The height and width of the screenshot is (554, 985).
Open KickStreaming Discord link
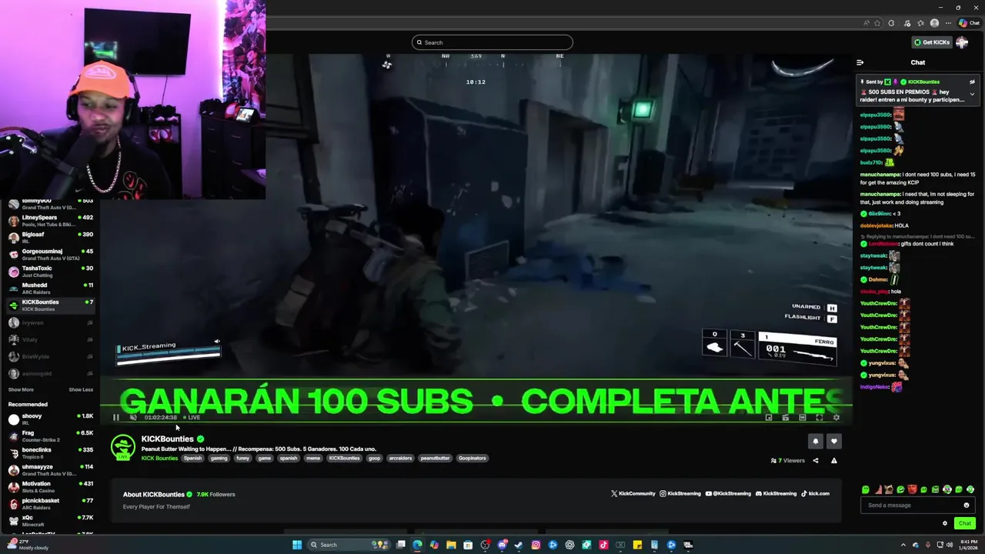tap(776, 494)
